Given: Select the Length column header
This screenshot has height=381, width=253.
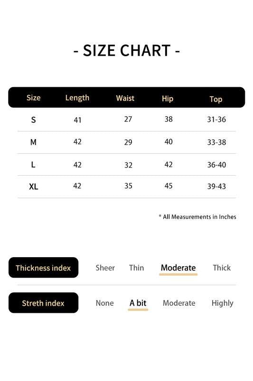Looking at the screenshot, I should [77, 98].
